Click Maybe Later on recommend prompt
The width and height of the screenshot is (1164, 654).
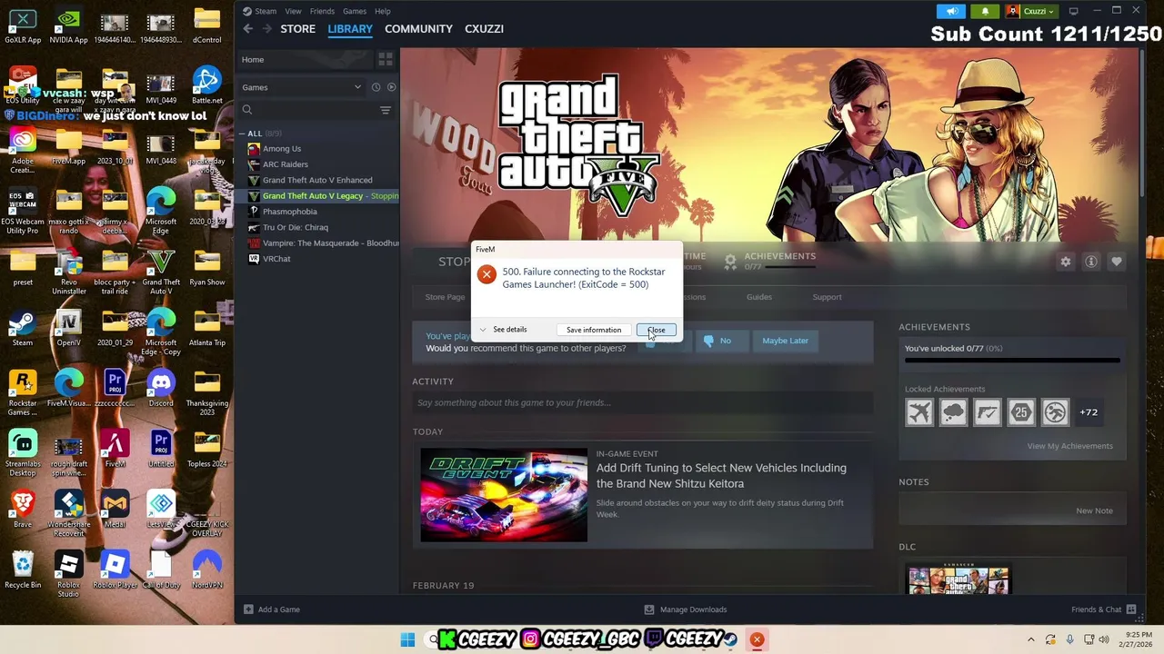pyautogui.click(x=785, y=341)
